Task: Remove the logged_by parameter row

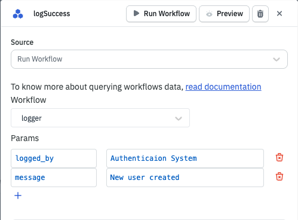Action: click(x=279, y=158)
